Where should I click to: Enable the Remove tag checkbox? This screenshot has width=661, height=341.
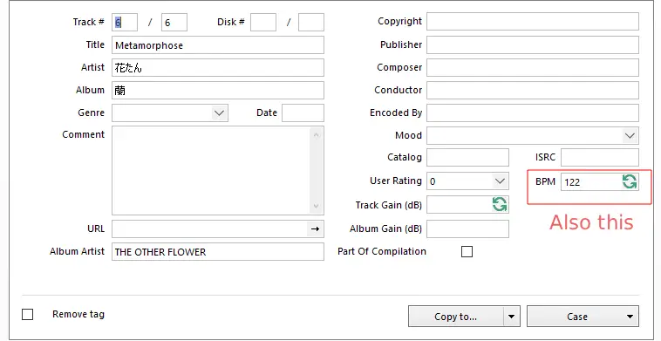pos(27,315)
